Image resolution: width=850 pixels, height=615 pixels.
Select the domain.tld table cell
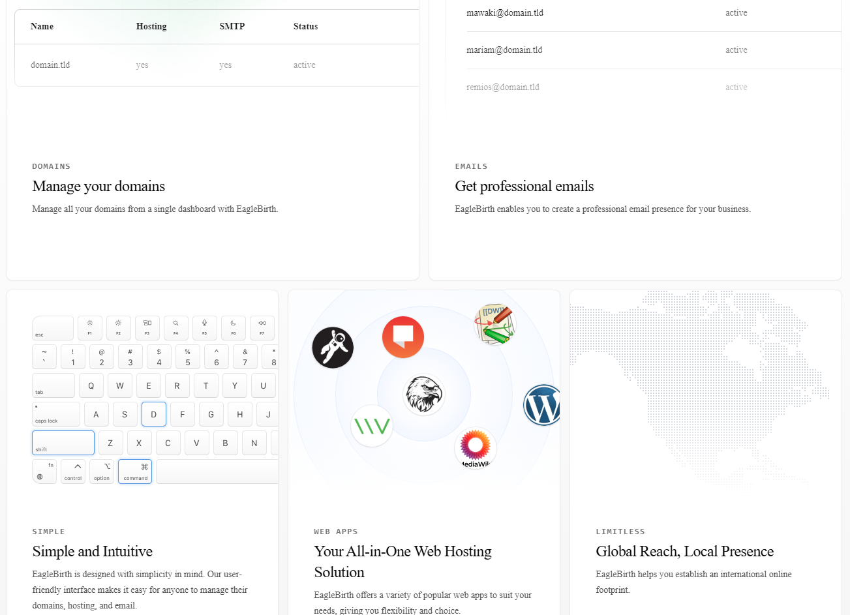click(50, 65)
